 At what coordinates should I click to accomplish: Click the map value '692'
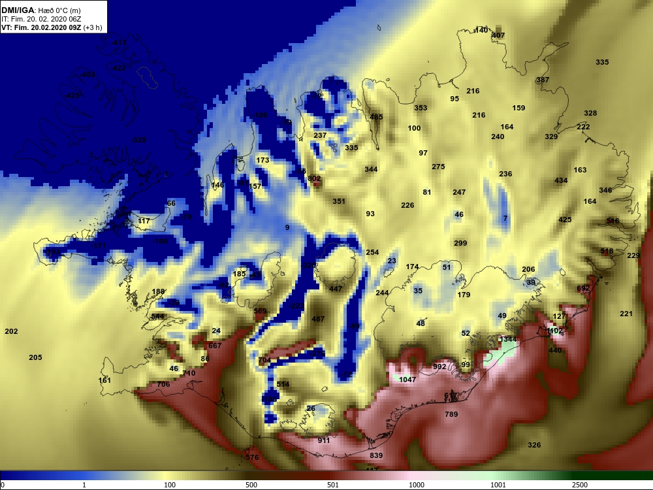[583, 288]
